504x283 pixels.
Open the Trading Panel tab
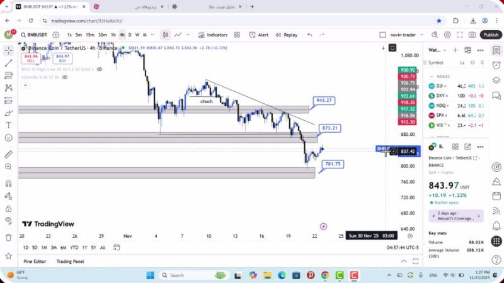[x=70, y=262]
